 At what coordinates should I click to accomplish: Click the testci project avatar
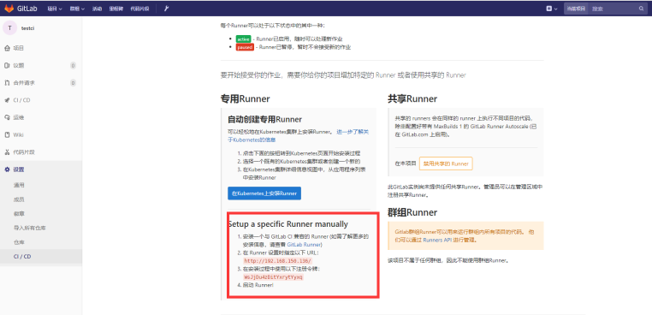[9, 28]
